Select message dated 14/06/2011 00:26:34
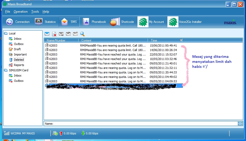246x141 pixels. [114, 50]
